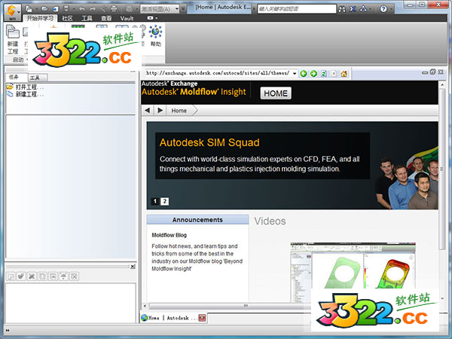Open the Moldflow Blog link

[169, 235]
